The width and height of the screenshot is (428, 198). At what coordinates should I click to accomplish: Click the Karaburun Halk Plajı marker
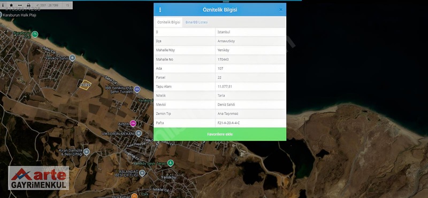1,15
